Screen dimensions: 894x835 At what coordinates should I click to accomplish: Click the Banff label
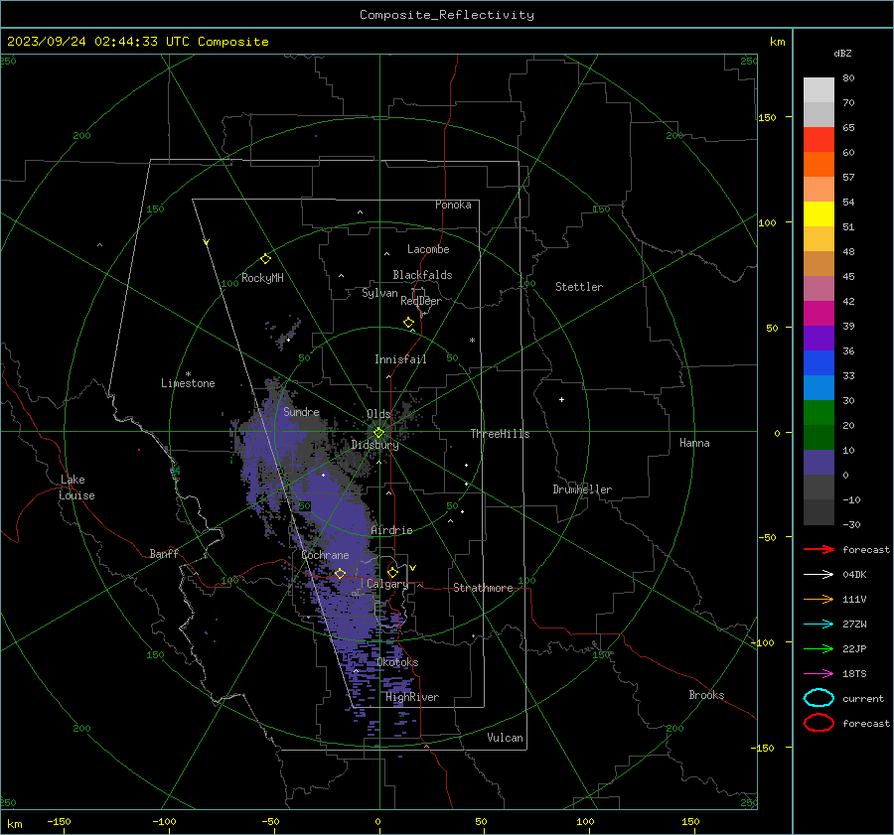coord(164,553)
